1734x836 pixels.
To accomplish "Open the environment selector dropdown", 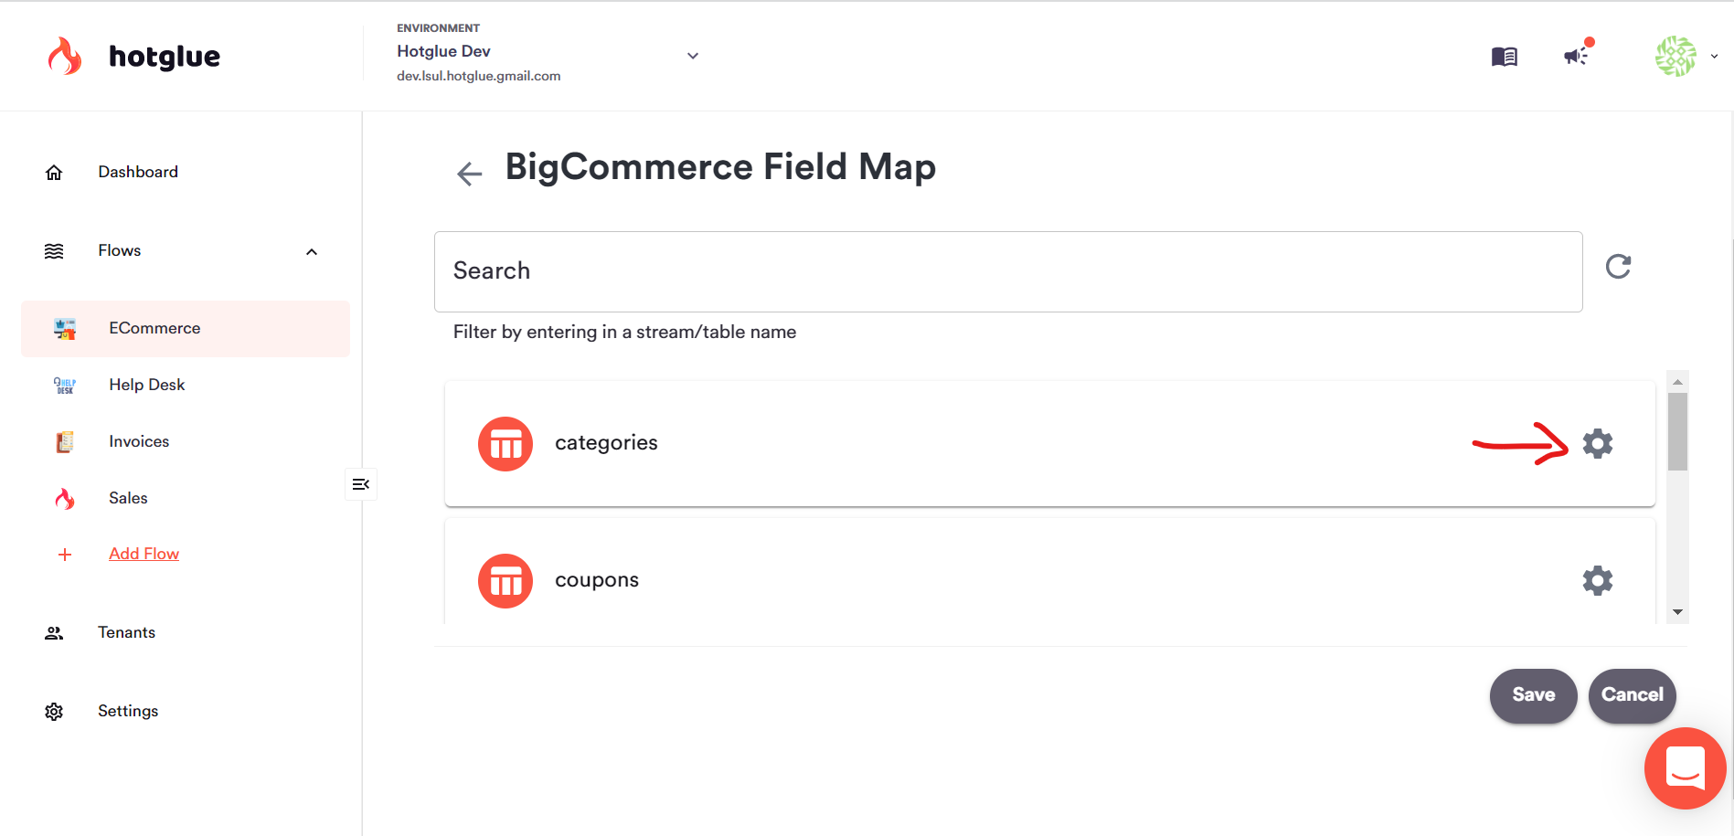I will (x=693, y=56).
